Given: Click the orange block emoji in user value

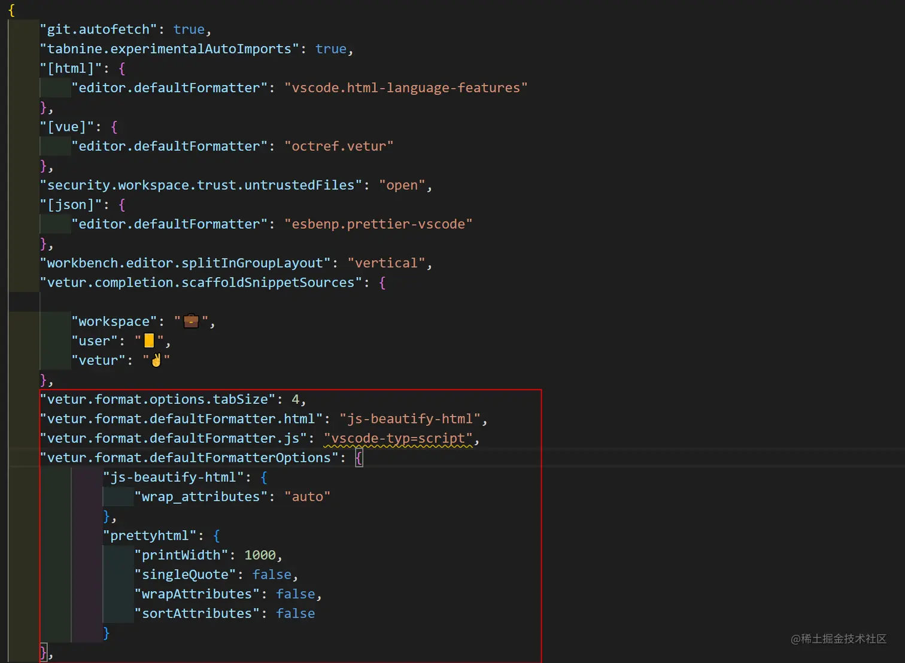Looking at the screenshot, I should [150, 340].
